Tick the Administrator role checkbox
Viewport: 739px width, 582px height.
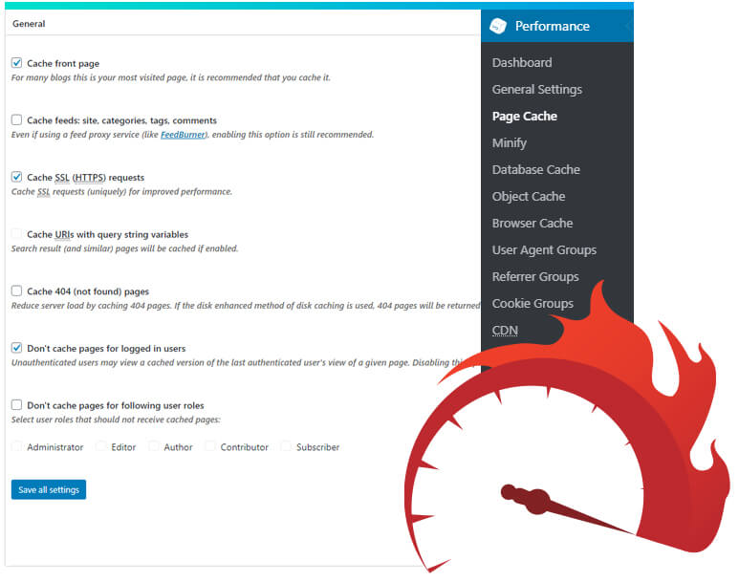click(16, 446)
